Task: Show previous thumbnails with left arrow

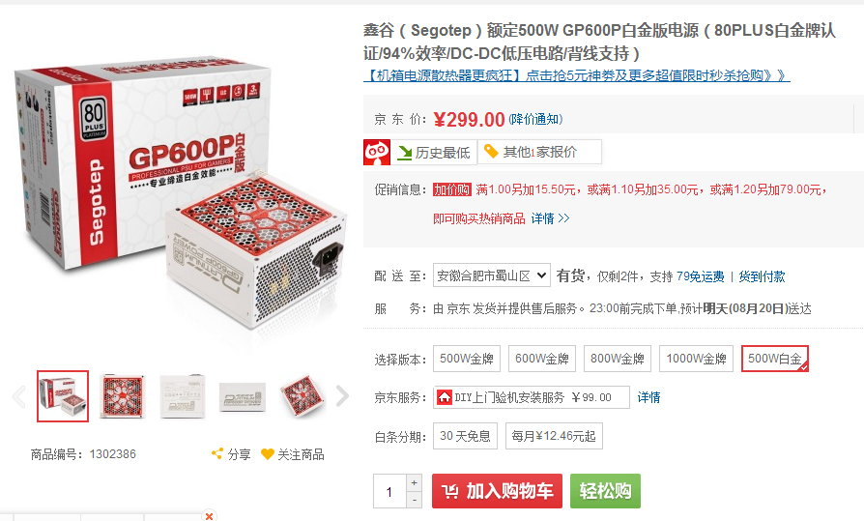Action: pyautogui.click(x=19, y=396)
